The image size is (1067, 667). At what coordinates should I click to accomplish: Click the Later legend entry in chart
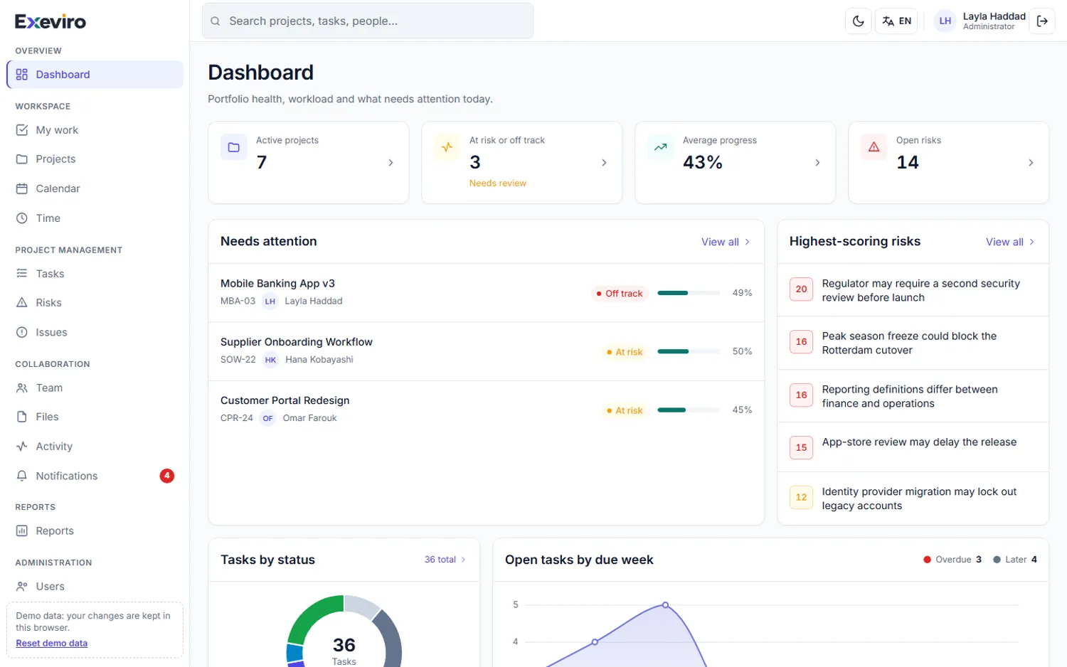click(x=1015, y=560)
